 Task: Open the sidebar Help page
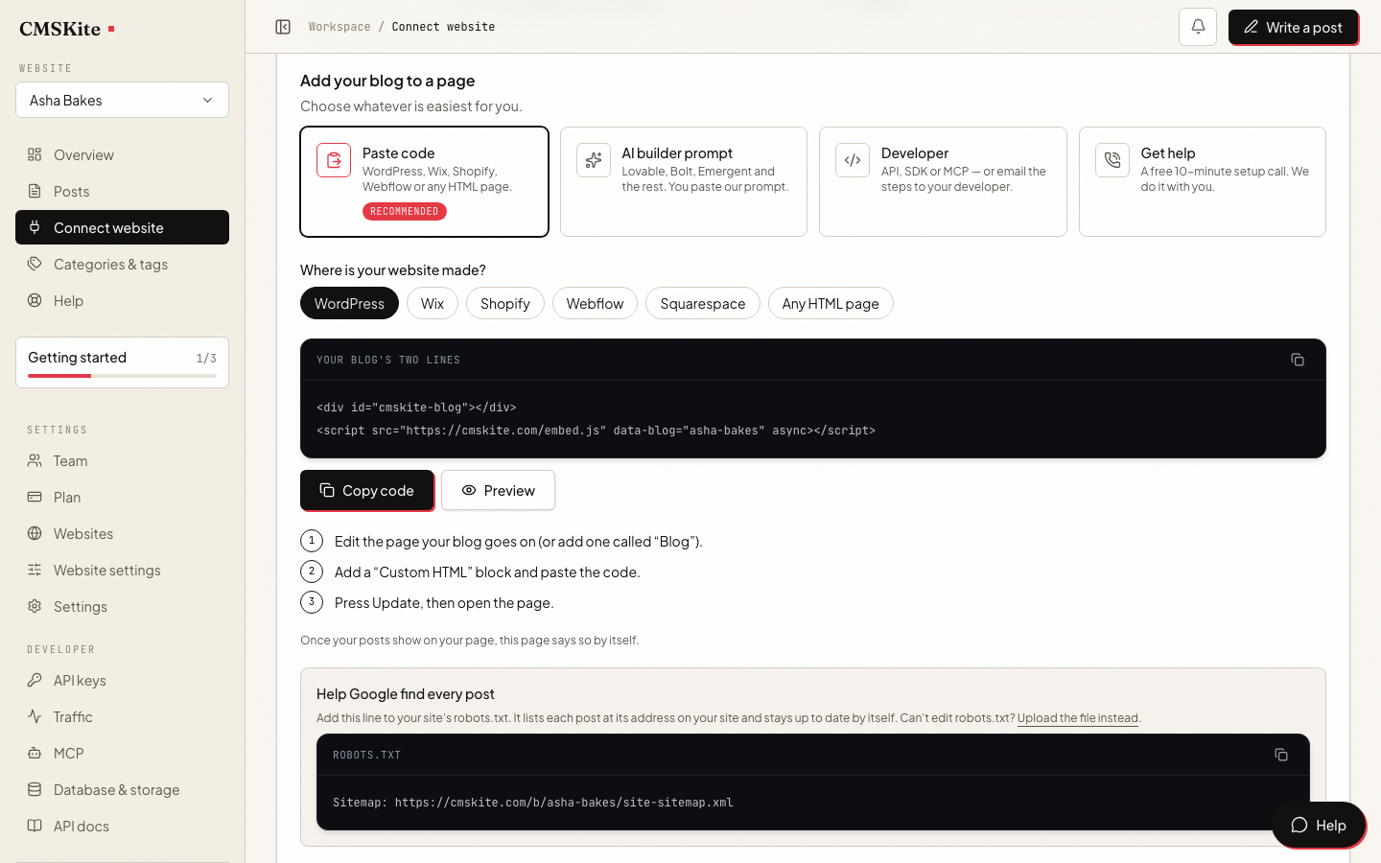(x=122, y=300)
